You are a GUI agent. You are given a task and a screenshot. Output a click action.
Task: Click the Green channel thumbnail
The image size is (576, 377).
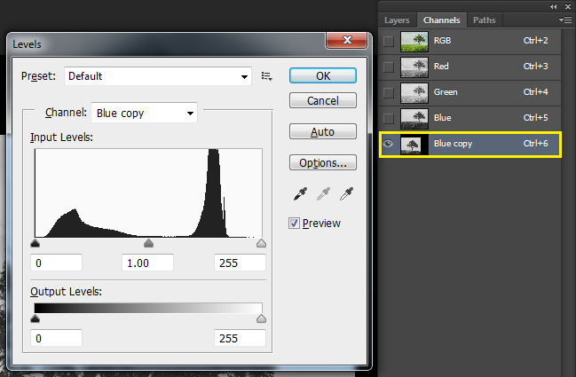414,92
